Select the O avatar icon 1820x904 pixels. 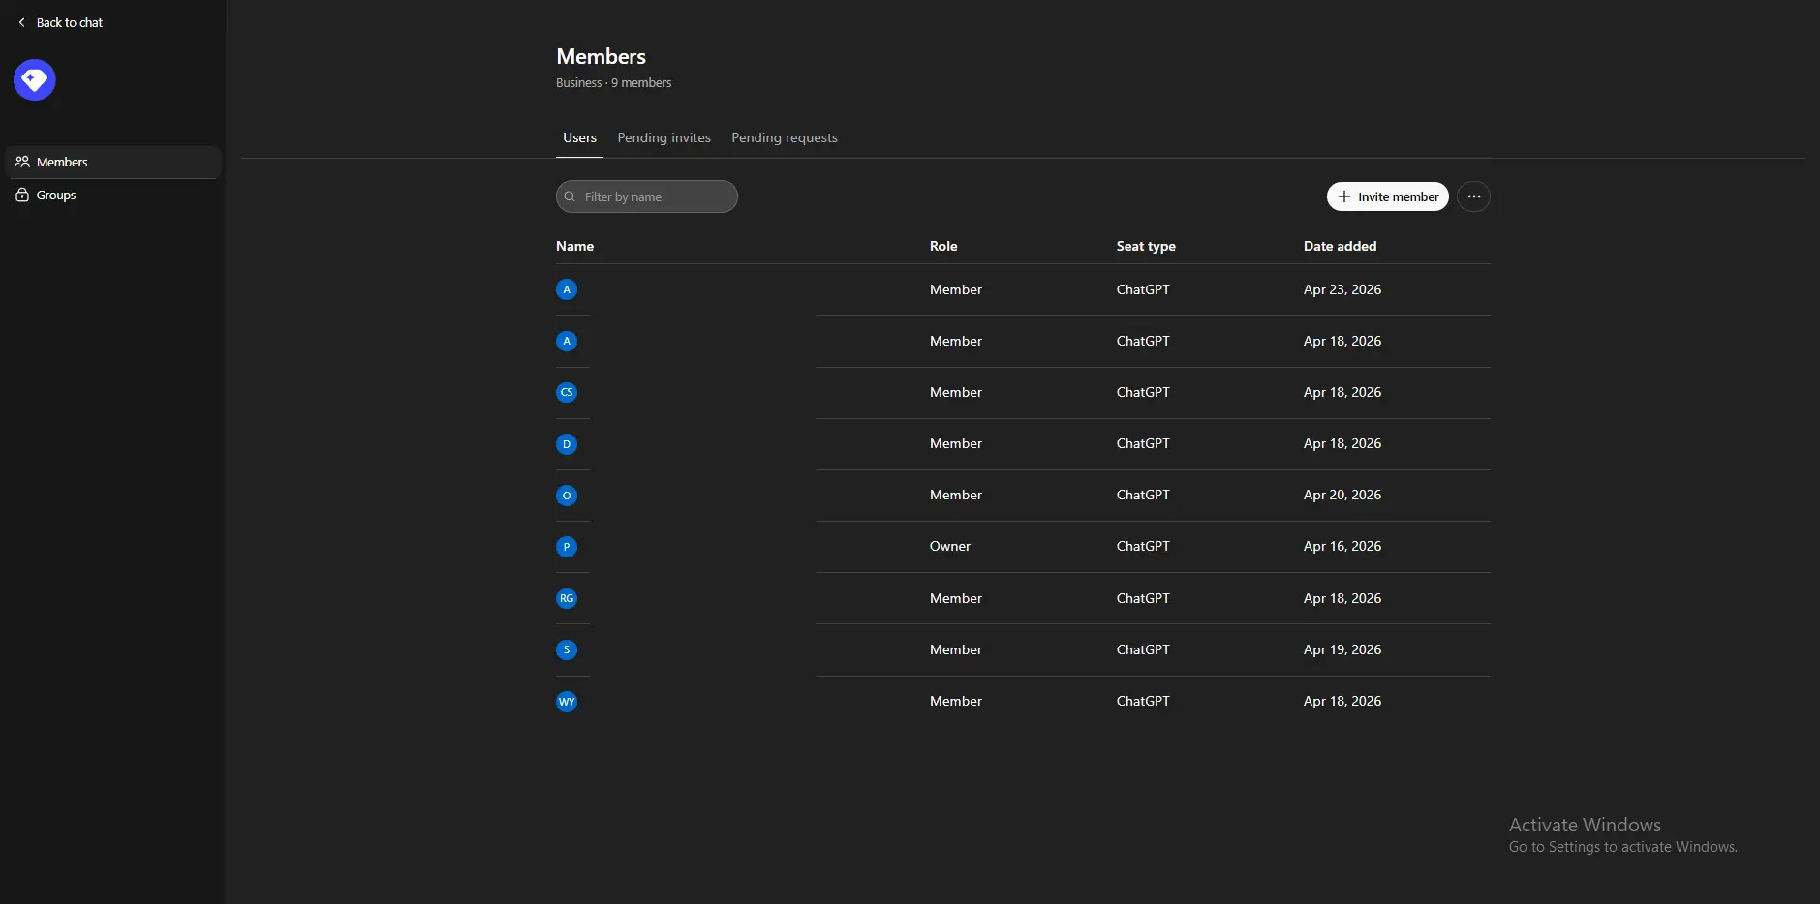tap(567, 495)
